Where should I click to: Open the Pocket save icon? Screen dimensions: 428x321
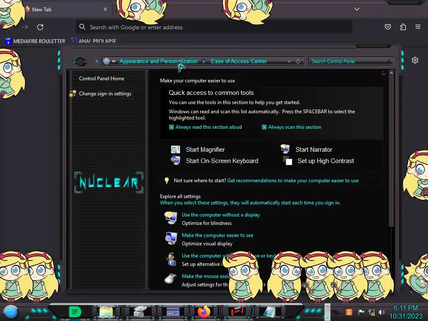[387, 27]
